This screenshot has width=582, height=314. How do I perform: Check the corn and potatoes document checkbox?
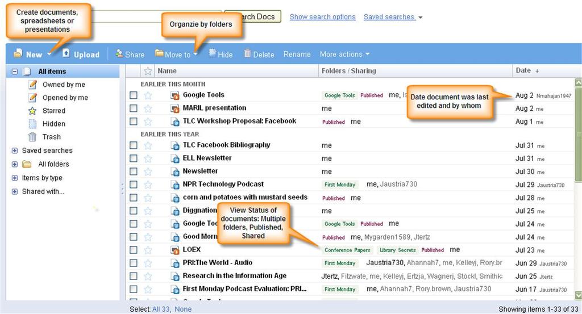point(134,198)
